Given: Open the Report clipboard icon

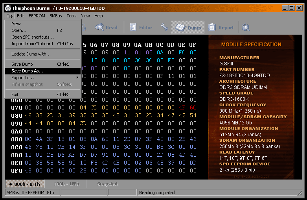Looking at the screenshot, I should click(212, 28).
